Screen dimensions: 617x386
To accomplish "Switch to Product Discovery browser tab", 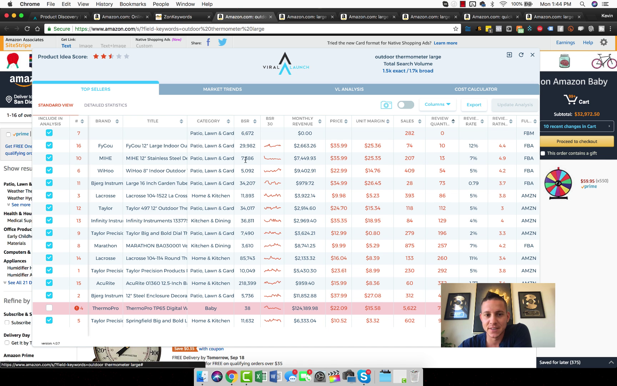I will (x=59, y=16).
